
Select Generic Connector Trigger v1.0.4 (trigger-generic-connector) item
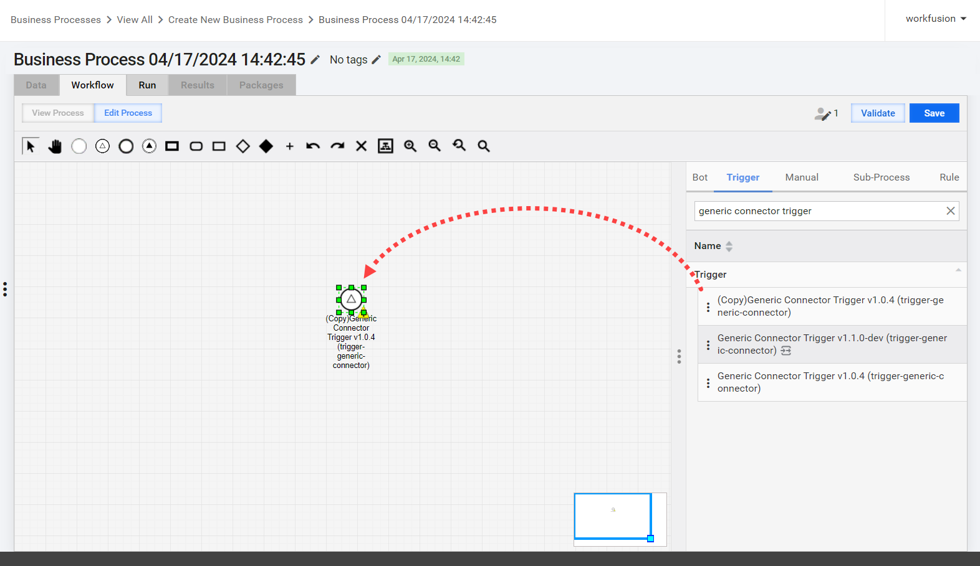[832, 382]
